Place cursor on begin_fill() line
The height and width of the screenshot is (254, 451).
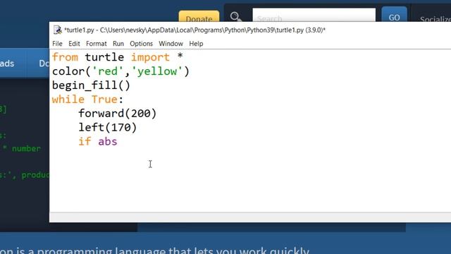point(91,85)
